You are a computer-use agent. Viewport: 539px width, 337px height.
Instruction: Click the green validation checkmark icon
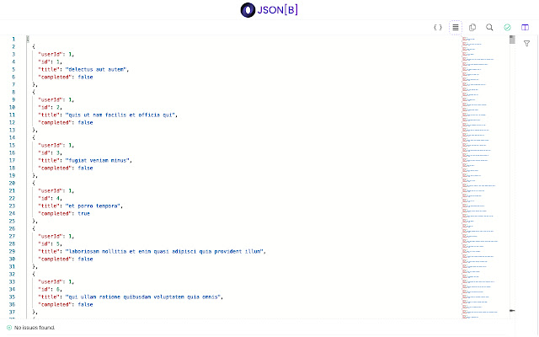click(x=507, y=27)
